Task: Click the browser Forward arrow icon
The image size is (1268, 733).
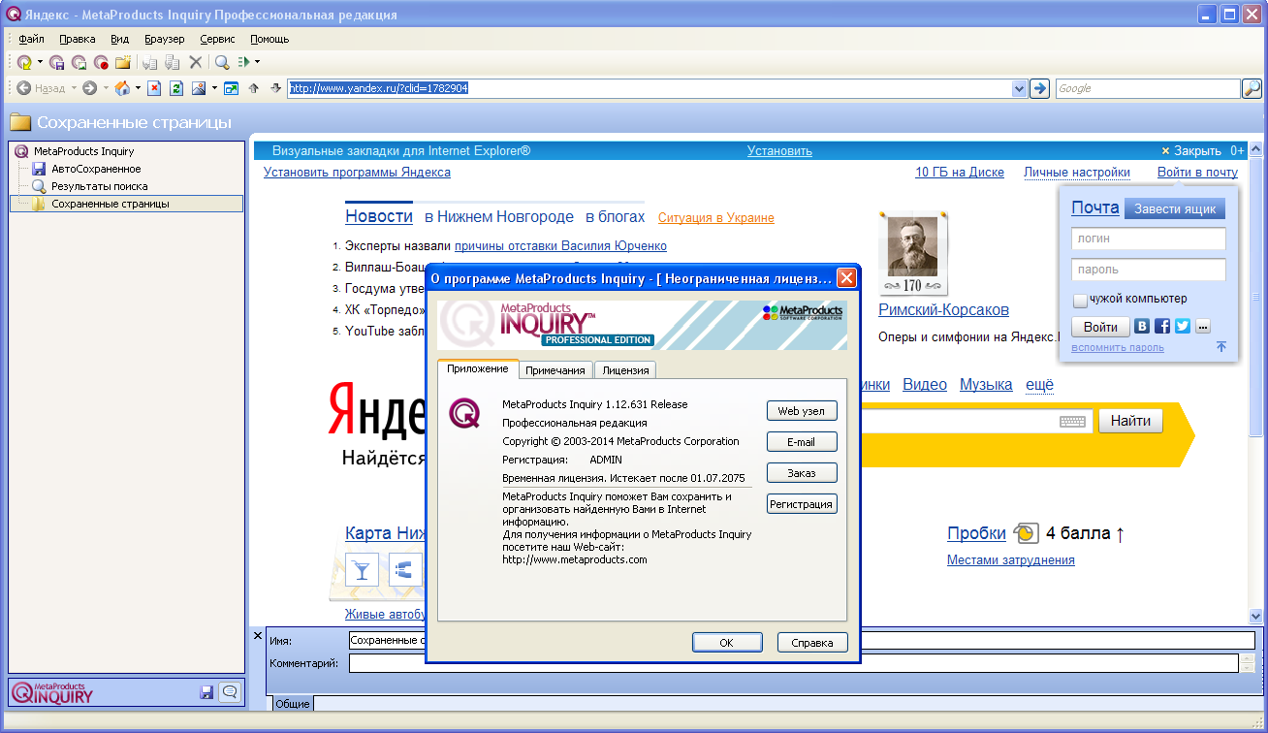Action: point(89,88)
